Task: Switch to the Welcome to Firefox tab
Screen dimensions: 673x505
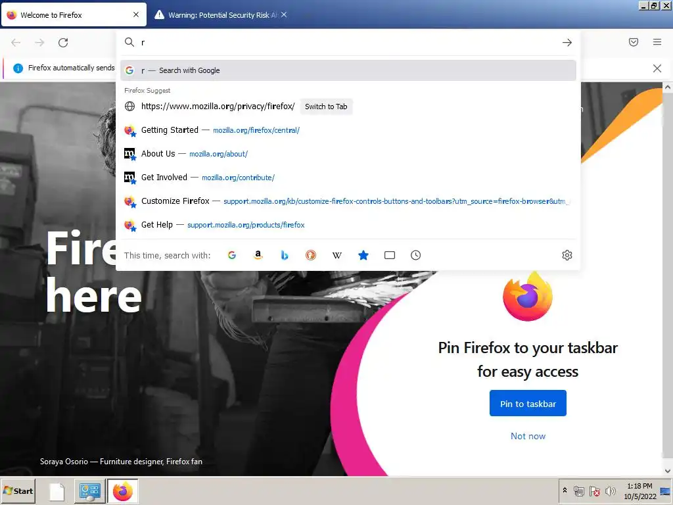Action: [x=74, y=14]
